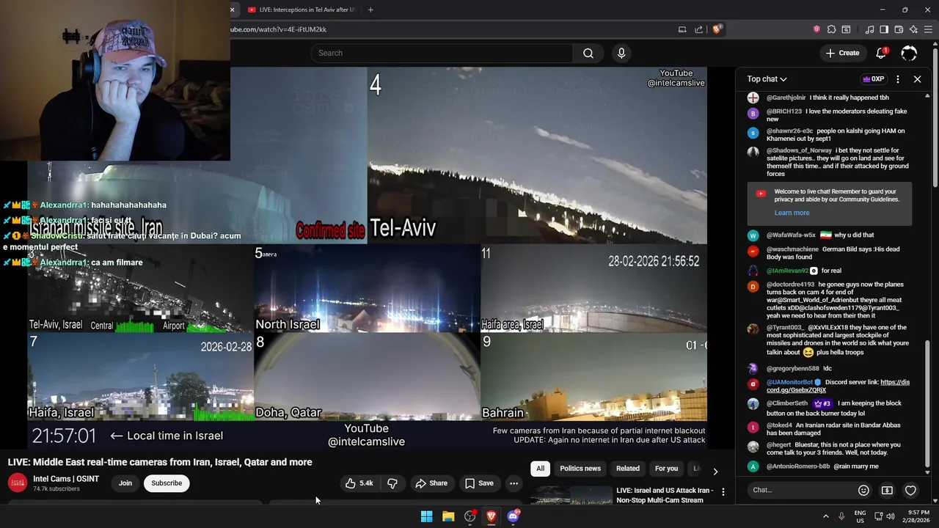Click the browser address bar URL

coord(279,29)
